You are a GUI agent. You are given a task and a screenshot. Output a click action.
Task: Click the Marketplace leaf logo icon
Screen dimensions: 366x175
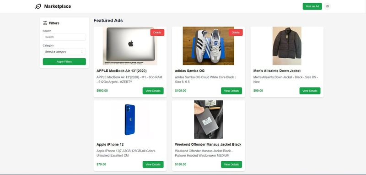point(38,6)
